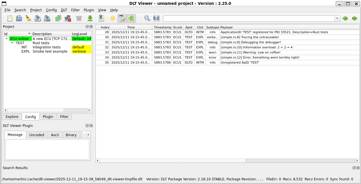Screen dimensions: 361x184
Task: Open the Help menu
Action: tap(114, 10)
